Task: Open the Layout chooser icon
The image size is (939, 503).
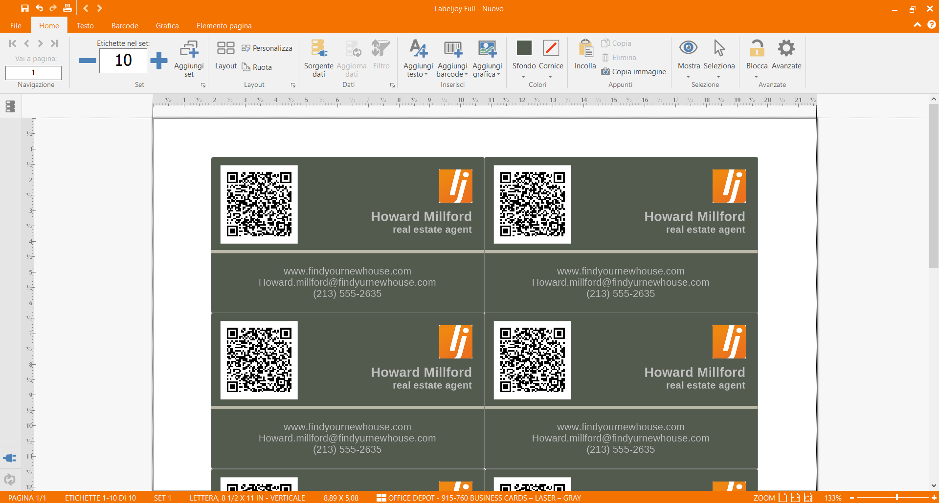Action: (x=226, y=48)
